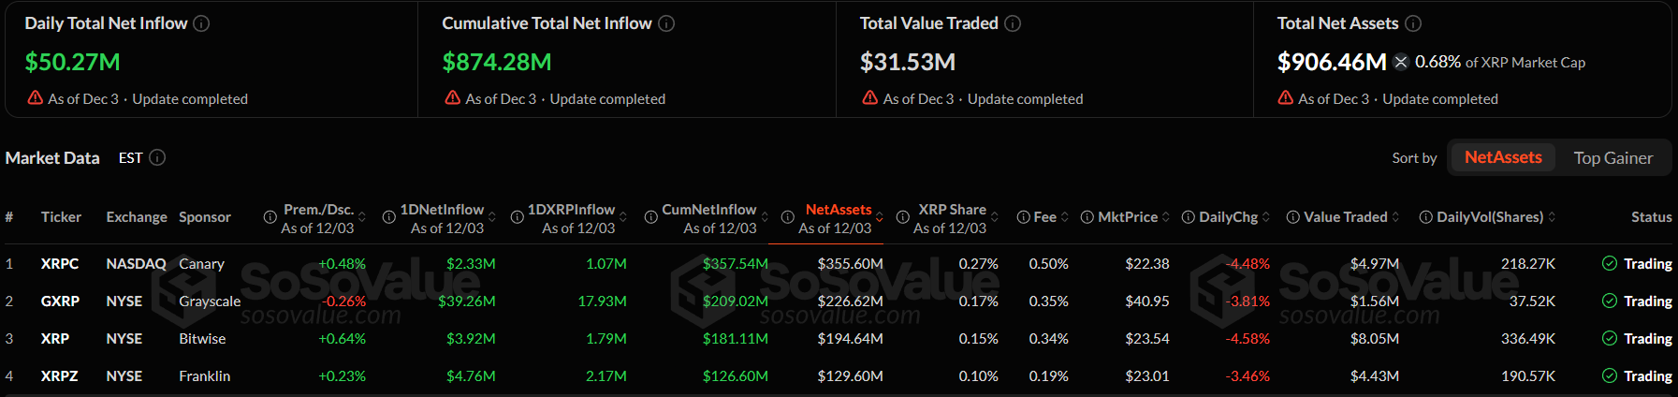Switch sorting to Top Gainer
Viewport: 1678px width, 397px height.
[x=1612, y=157]
